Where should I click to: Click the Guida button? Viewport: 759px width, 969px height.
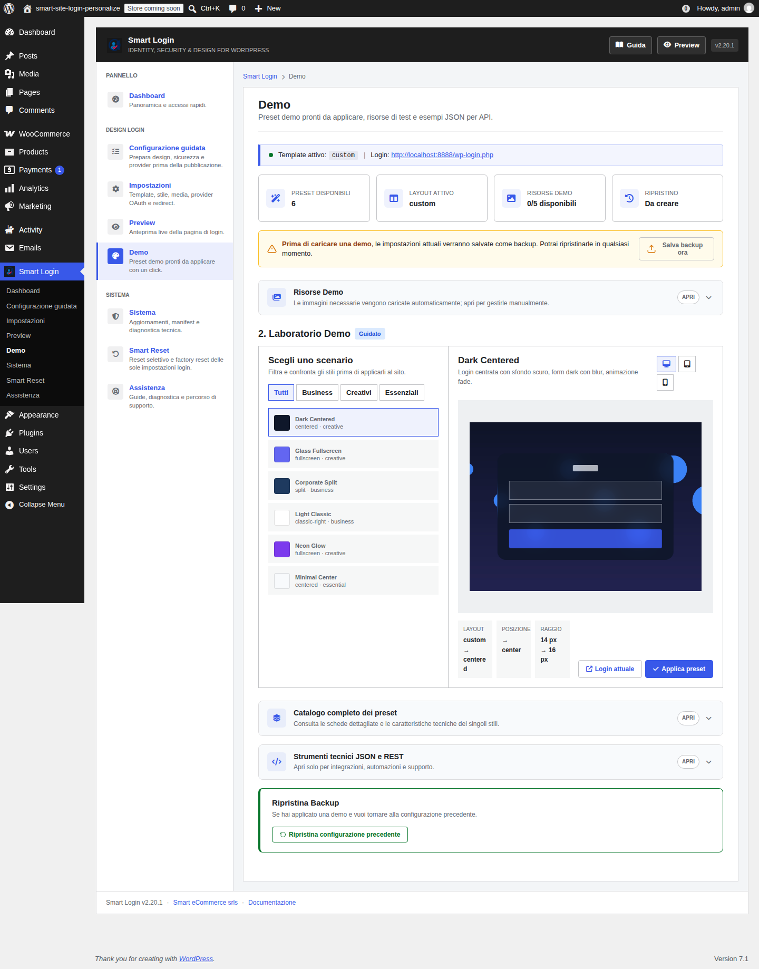[x=630, y=45]
